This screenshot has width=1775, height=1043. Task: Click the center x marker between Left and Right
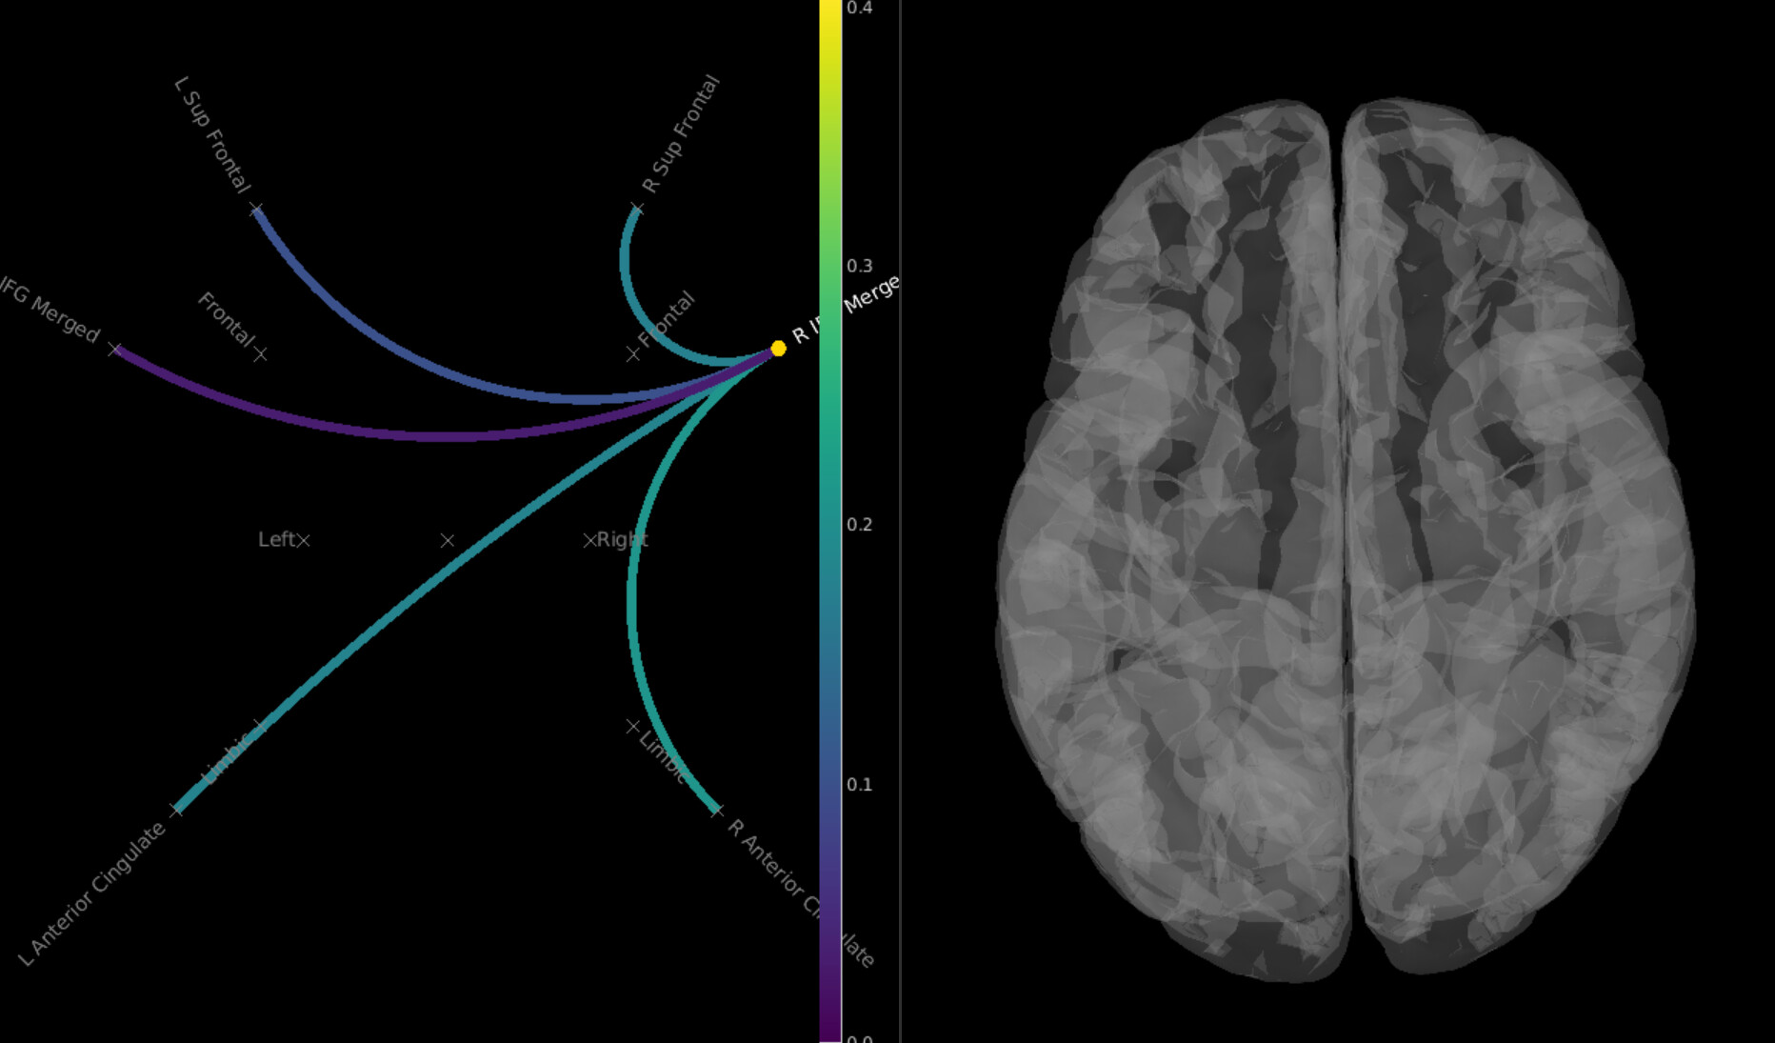(x=447, y=540)
